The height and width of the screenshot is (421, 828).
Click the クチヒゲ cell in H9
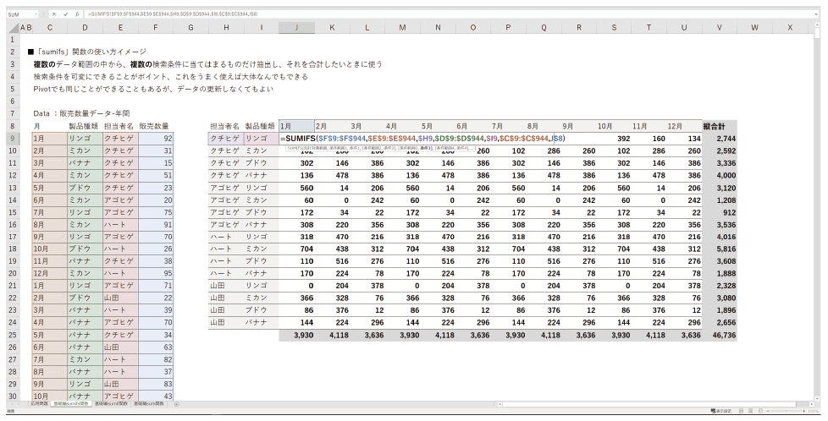(226, 139)
